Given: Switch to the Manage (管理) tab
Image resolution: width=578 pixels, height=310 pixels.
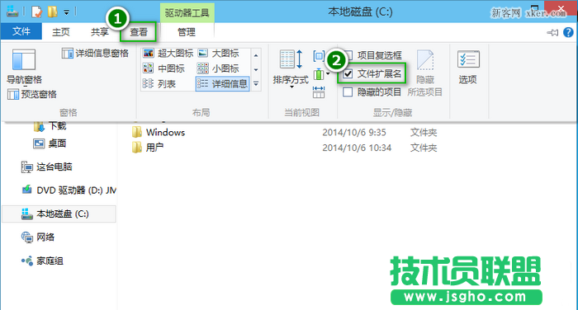Looking at the screenshot, I should [187, 32].
